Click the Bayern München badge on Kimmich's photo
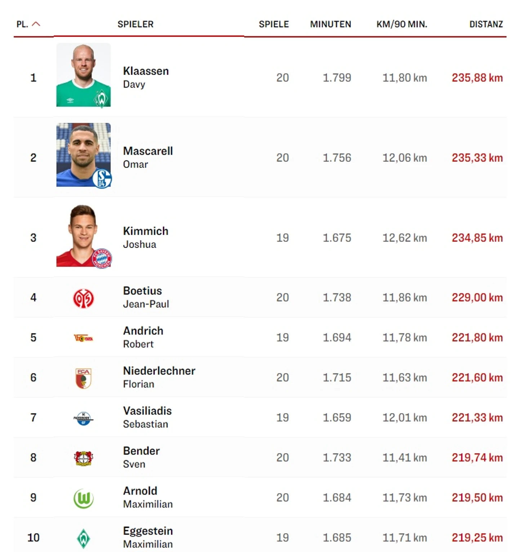526x552 pixels. coord(102,258)
